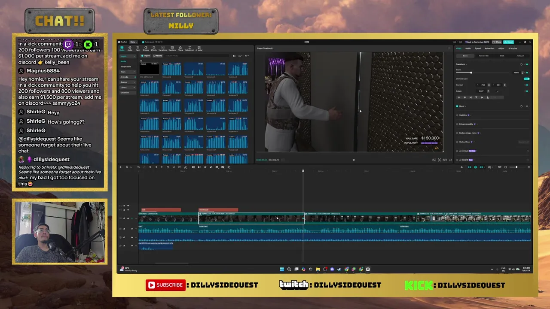
Task: Click the weather widget on the taskbar
Action: [128, 269]
